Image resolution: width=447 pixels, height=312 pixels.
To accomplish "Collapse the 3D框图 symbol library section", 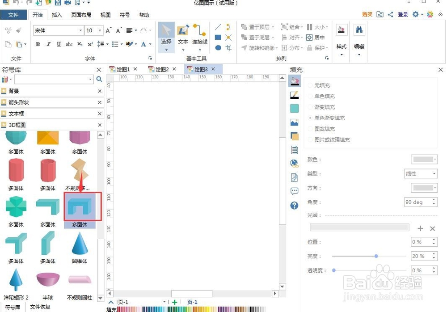I will 99,125.
